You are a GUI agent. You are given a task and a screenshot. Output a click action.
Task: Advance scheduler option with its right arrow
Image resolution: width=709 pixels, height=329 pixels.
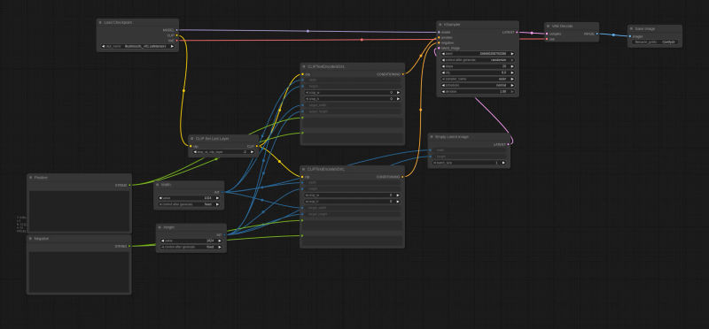tap(512, 85)
